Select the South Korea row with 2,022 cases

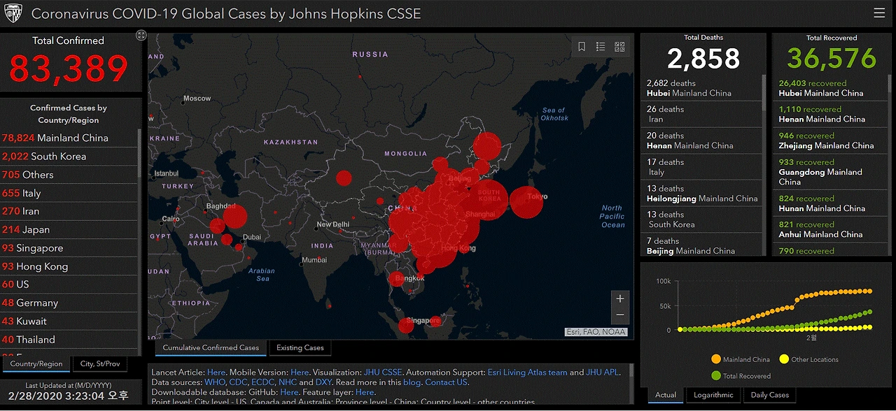click(x=69, y=156)
